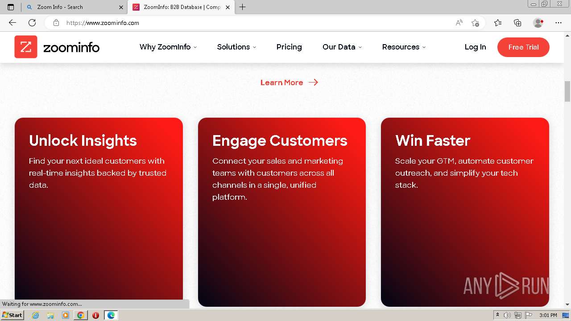
Task: Switch to Google Chrome in the taskbar
Action: 80,315
